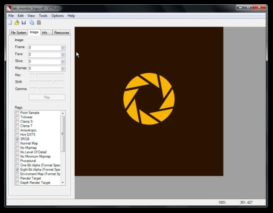Uncheck the Eight Bit Alpha flag
The height and width of the screenshot is (213, 273).
coord(17,169)
